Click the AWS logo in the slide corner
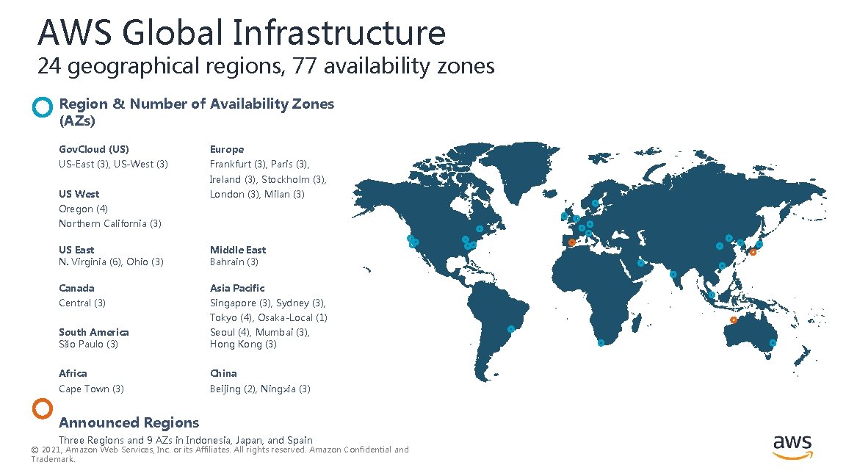 [x=792, y=447]
